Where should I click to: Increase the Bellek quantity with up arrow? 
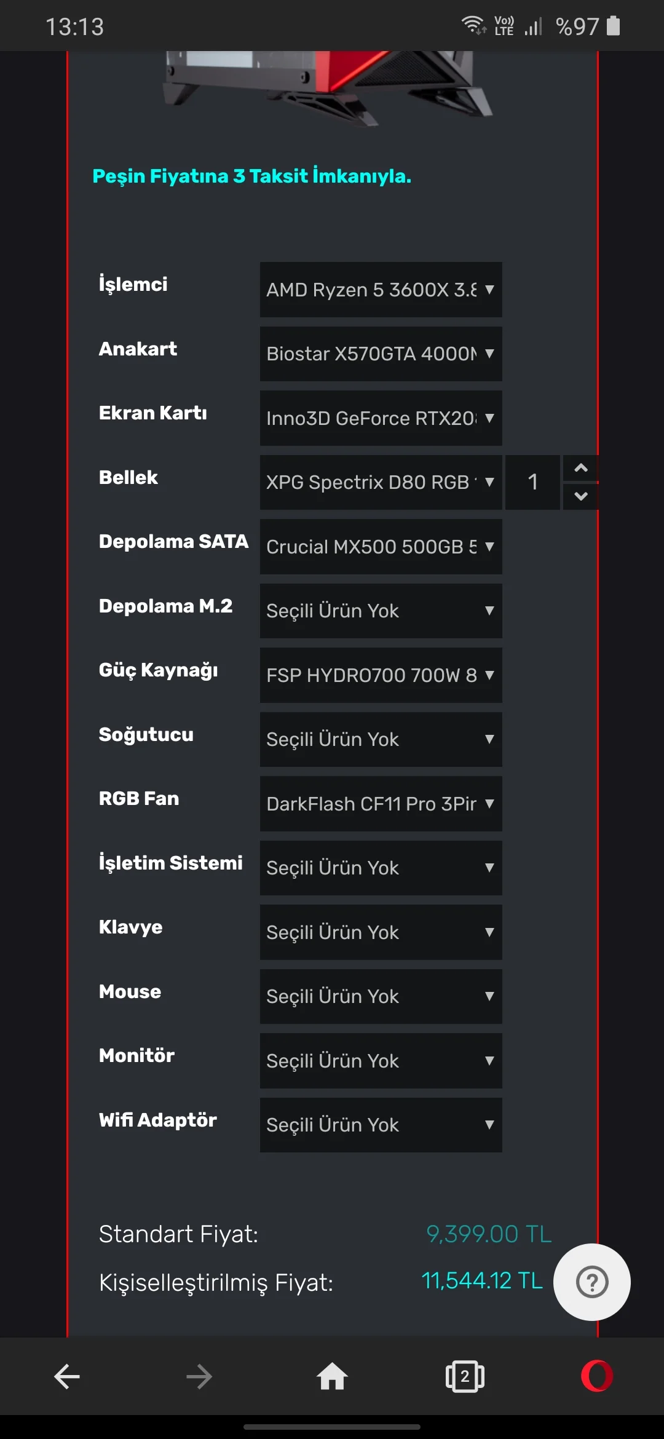pos(580,468)
